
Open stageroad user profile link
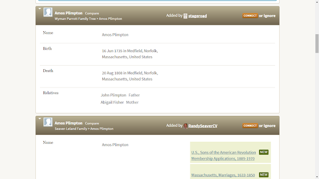[197, 16]
